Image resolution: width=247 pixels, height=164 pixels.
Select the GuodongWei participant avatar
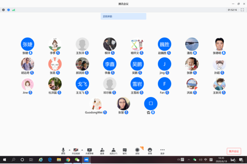tap(96, 104)
